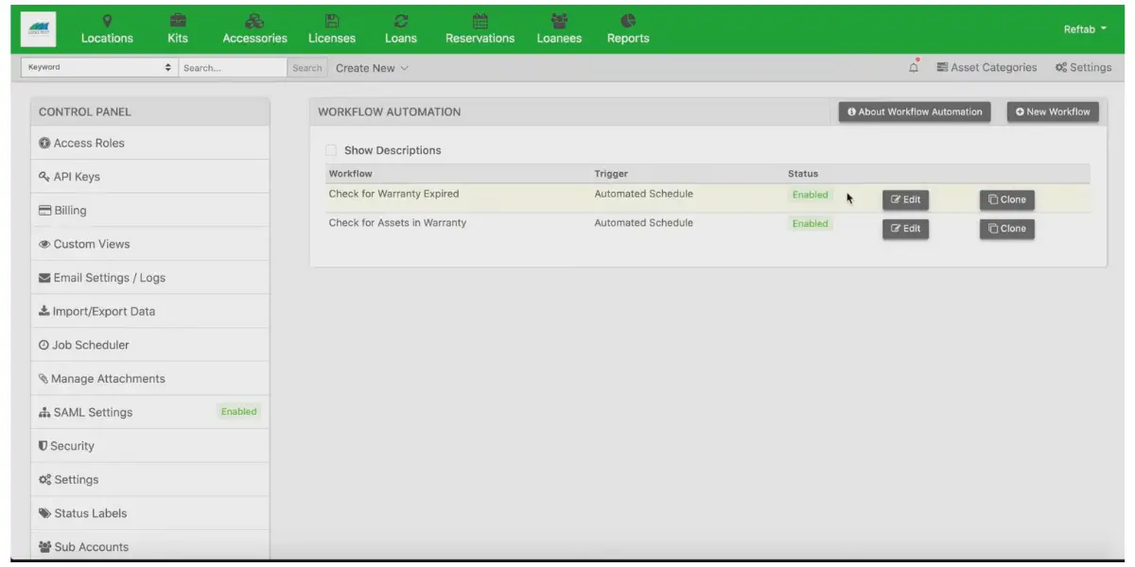Open Email Settings / Logs
The image size is (1135, 567).
click(x=149, y=278)
